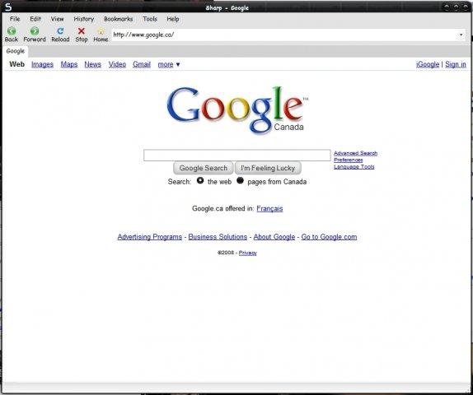Viewport: 473px width, 395px height.
Task: Open the Edit menu
Action: pos(35,19)
